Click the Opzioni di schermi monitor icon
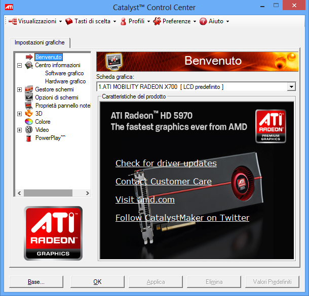Screen dimensions: 309x296 (x=29, y=97)
